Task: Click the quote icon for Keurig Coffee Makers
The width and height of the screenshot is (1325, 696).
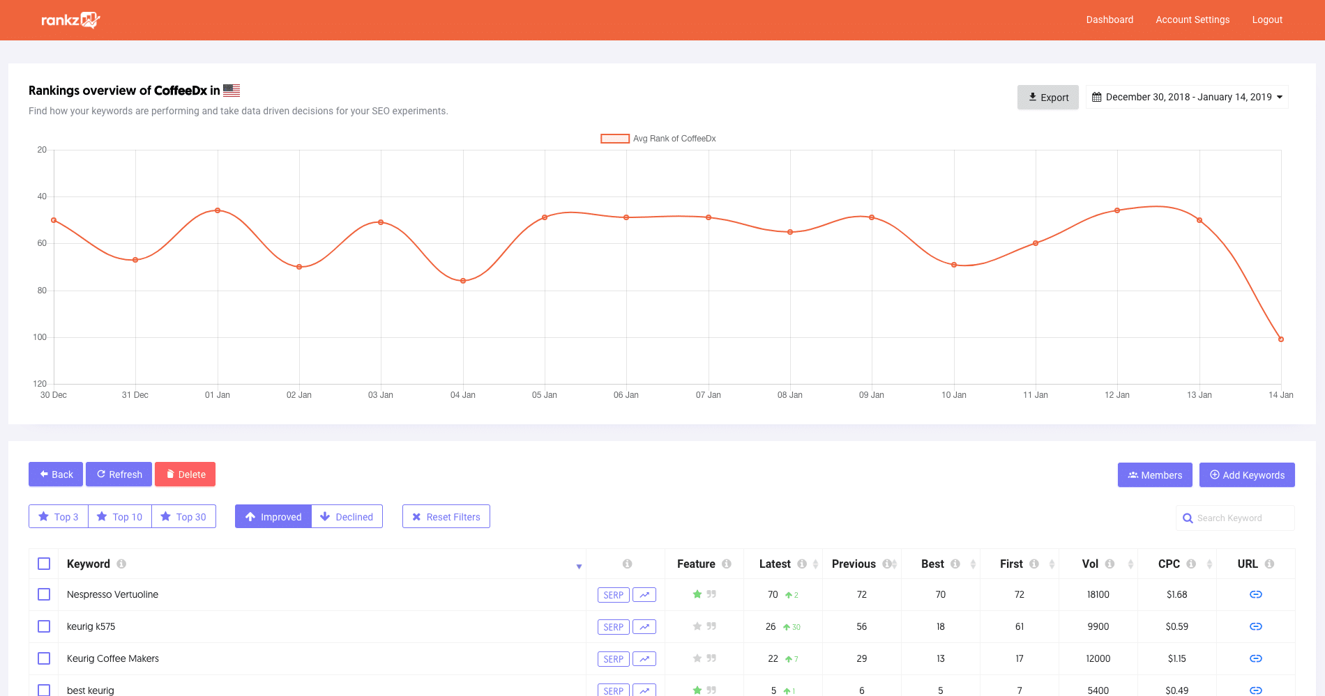Action: (711, 658)
